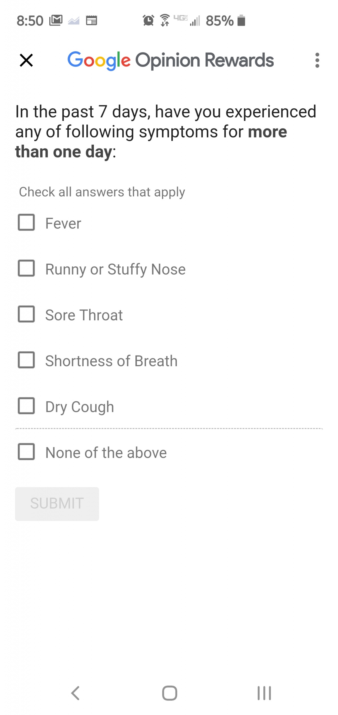The width and height of the screenshot is (338, 715).
Task: Tap the battery icon in status bar
Action: [x=241, y=20]
